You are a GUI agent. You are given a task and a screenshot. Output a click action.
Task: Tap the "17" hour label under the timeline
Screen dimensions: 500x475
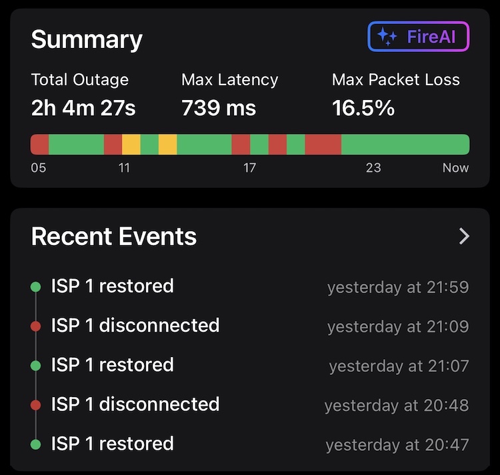[x=249, y=168]
